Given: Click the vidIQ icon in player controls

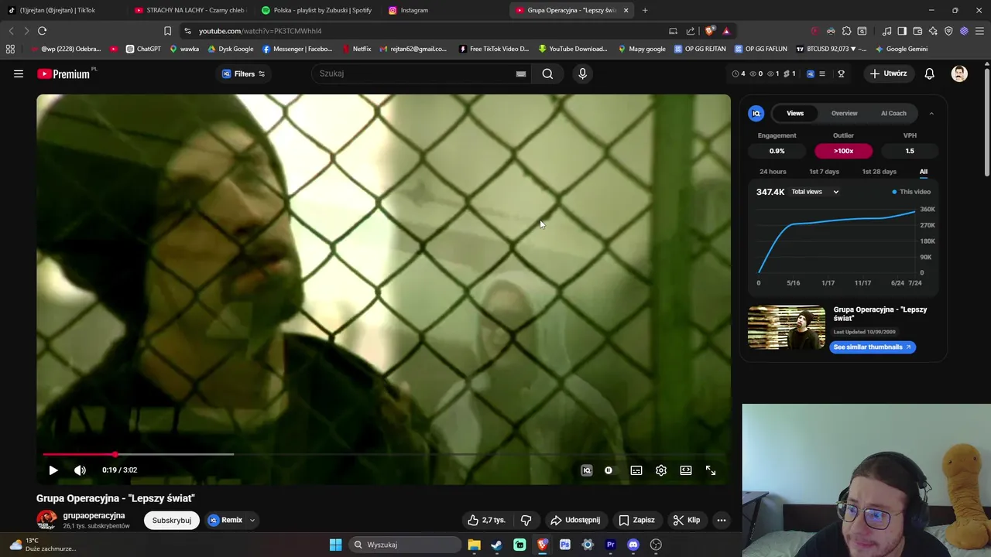Looking at the screenshot, I should [x=587, y=470].
